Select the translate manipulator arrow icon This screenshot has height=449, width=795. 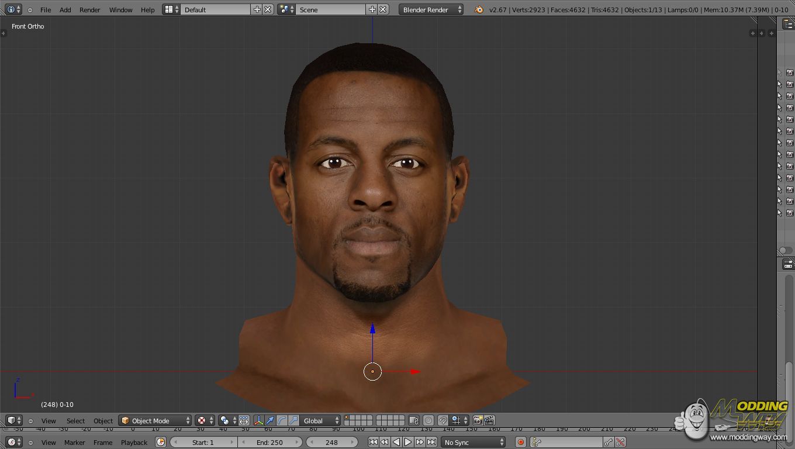(270, 420)
